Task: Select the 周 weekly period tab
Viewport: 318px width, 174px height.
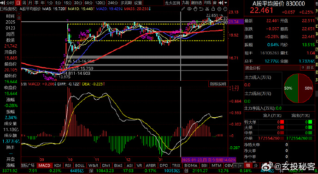Action: (x=24, y=3)
